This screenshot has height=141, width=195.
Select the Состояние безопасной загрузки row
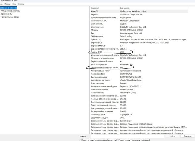click(x=105, y=68)
